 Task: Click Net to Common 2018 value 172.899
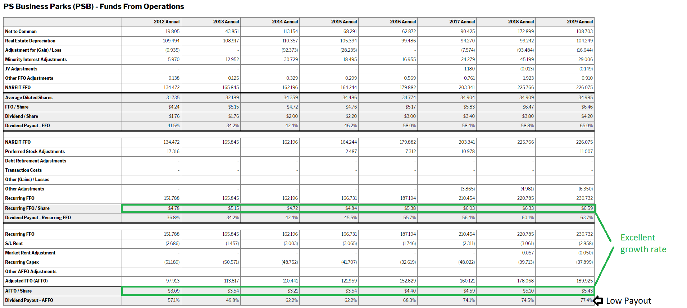pyautogui.click(x=526, y=32)
